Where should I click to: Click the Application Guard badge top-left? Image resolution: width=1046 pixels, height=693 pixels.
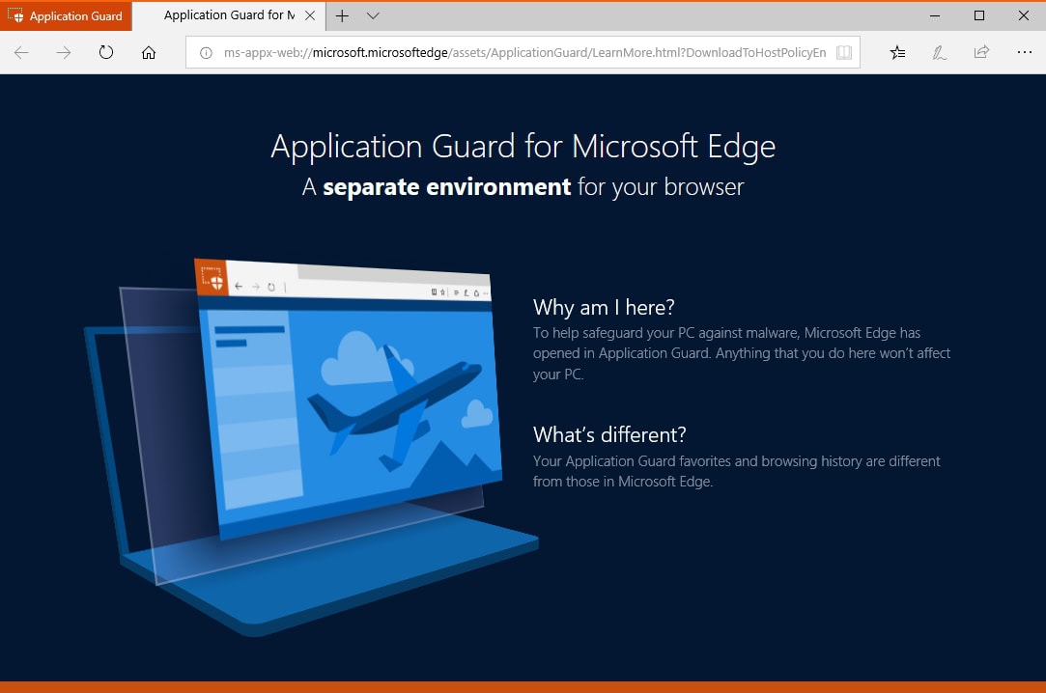[66, 15]
